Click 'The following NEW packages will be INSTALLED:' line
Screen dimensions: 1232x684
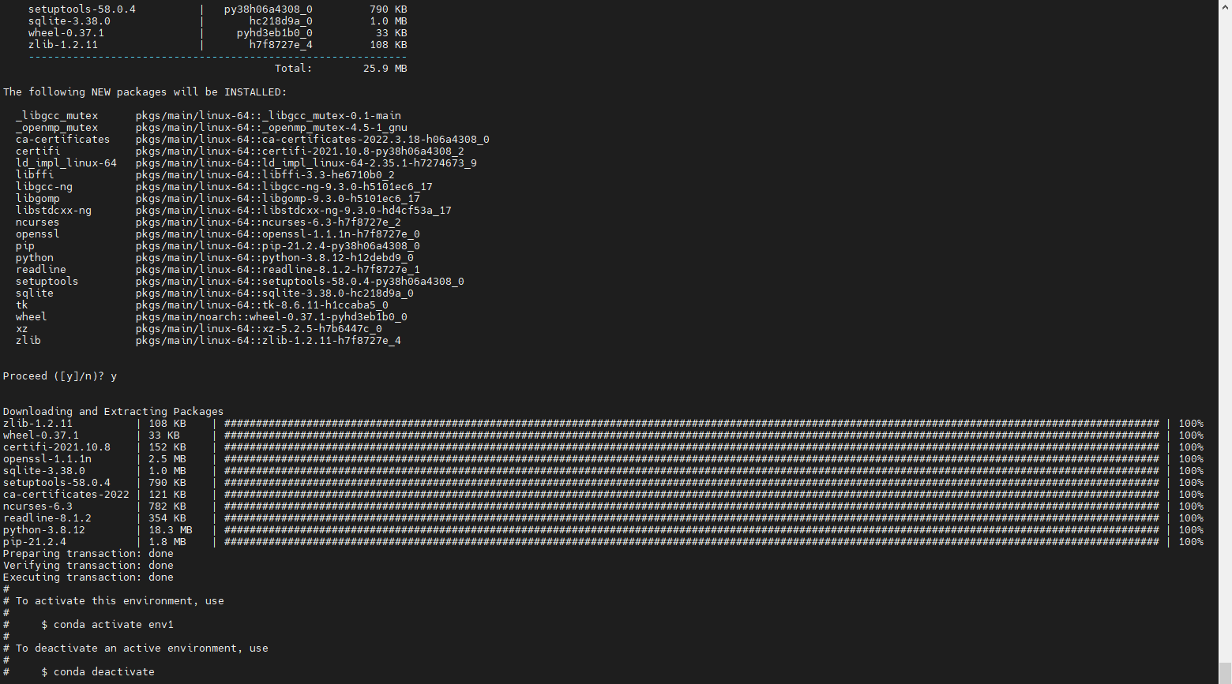(145, 92)
